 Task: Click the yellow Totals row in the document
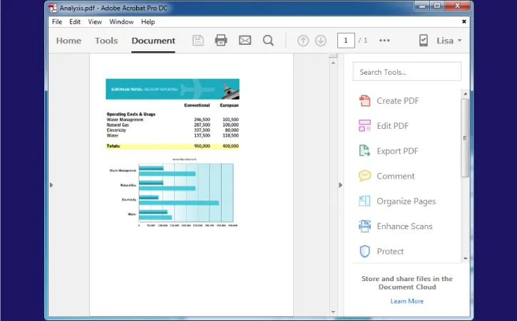point(173,146)
